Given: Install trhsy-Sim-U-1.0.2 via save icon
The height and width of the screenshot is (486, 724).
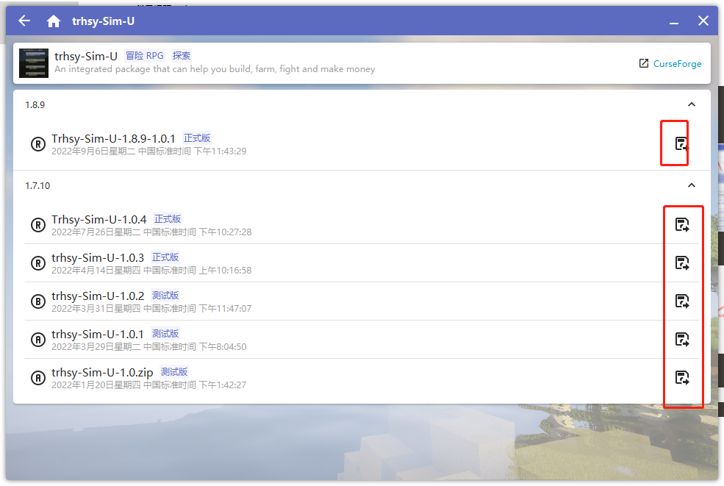Looking at the screenshot, I should coord(682,301).
